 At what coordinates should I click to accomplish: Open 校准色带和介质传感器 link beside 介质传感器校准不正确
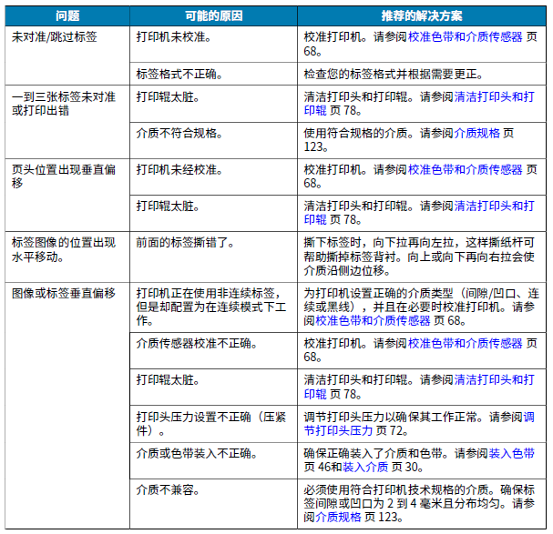pyautogui.click(x=465, y=343)
